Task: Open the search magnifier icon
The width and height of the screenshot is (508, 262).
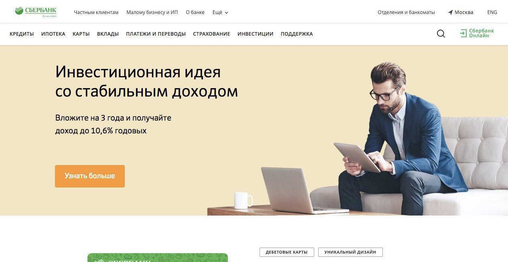Action: coord(441,34)
